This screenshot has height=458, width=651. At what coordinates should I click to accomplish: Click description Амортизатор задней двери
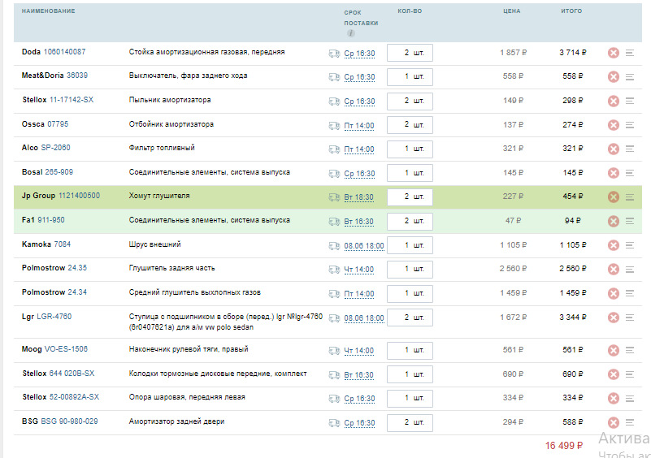tap(177, 421)
